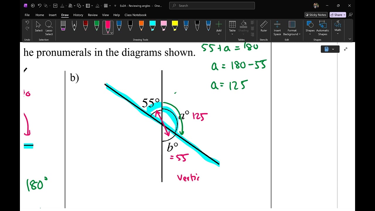Switch to the Home tab
Viewport: 375px width, 211px height.
click(40, 15)
